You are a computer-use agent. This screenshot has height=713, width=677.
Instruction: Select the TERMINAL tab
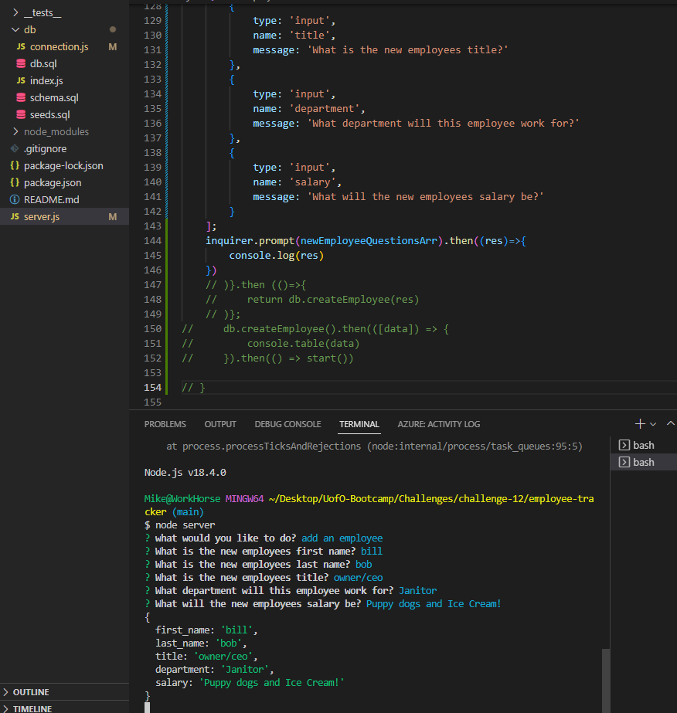coord(359,424)
